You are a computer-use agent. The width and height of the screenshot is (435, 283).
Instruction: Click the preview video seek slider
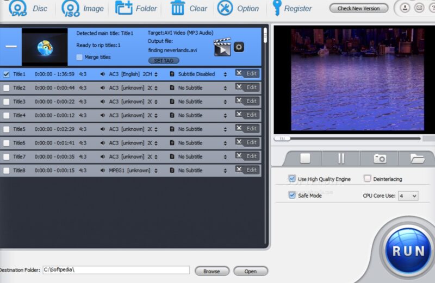tap(347, 139)
